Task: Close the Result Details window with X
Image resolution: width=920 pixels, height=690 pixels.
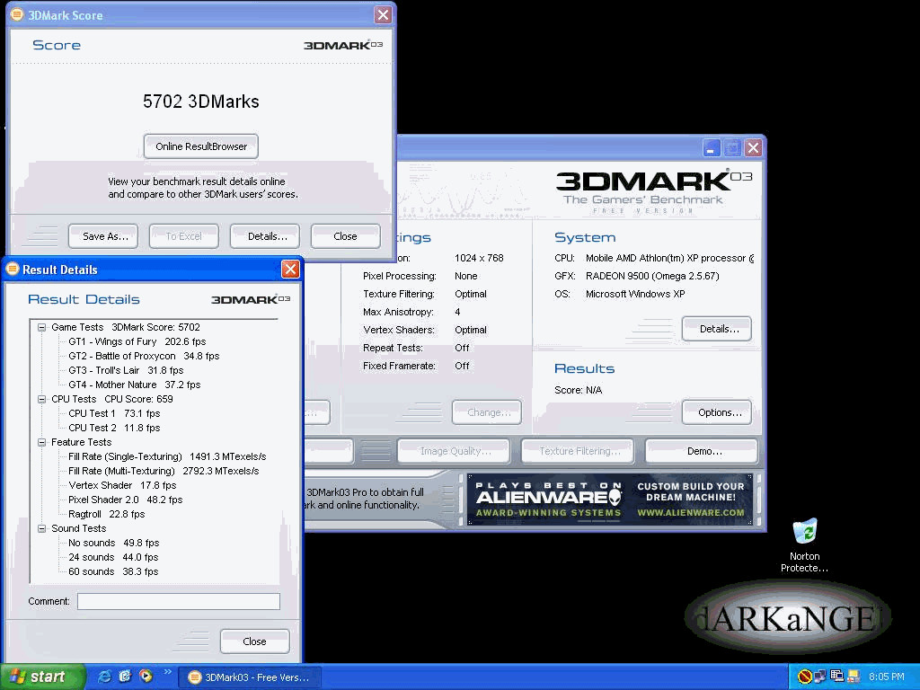Action: pyautogui.click(x=290, y=270)
